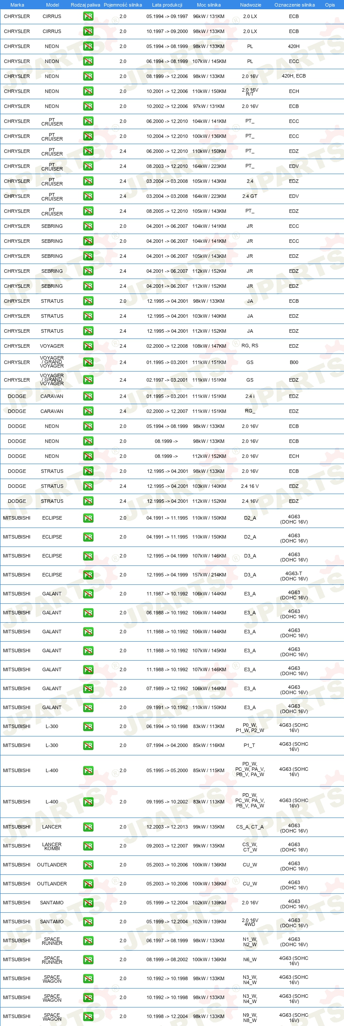This screenshot has width=344, height=1026.
Task: Click fuel icon in Chrysler Cirrus 96kW row
Action: [x=88, y=16]
